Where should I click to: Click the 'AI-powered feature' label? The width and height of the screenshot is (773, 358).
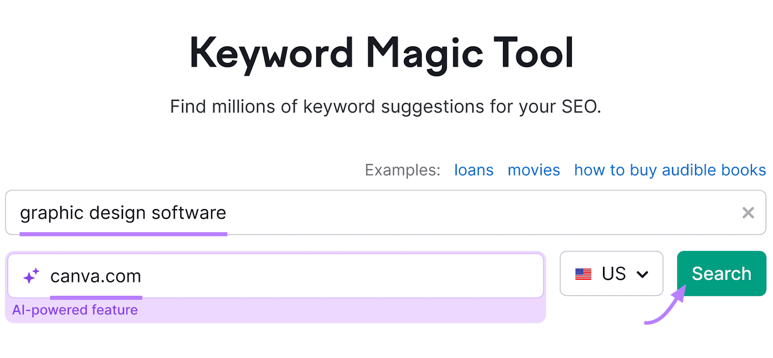(x=75, y=309)
